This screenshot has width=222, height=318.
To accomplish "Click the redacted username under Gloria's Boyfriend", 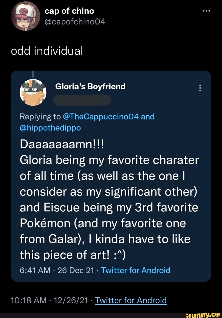I will tap(82, 100).
